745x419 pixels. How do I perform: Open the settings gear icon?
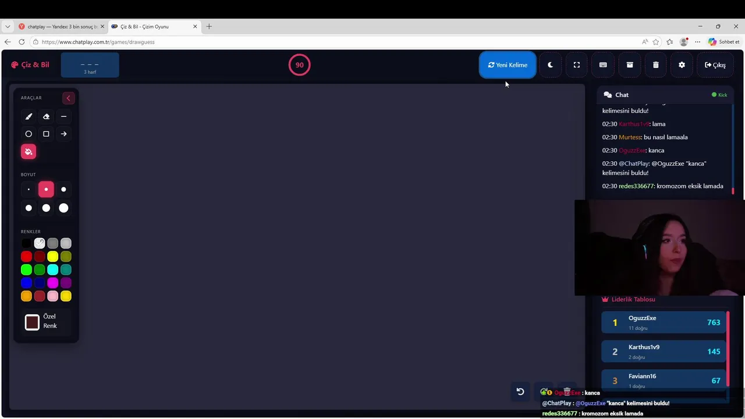[x=682, y=65]
